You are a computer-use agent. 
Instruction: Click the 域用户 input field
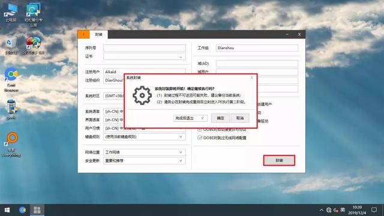coord(257,71)
